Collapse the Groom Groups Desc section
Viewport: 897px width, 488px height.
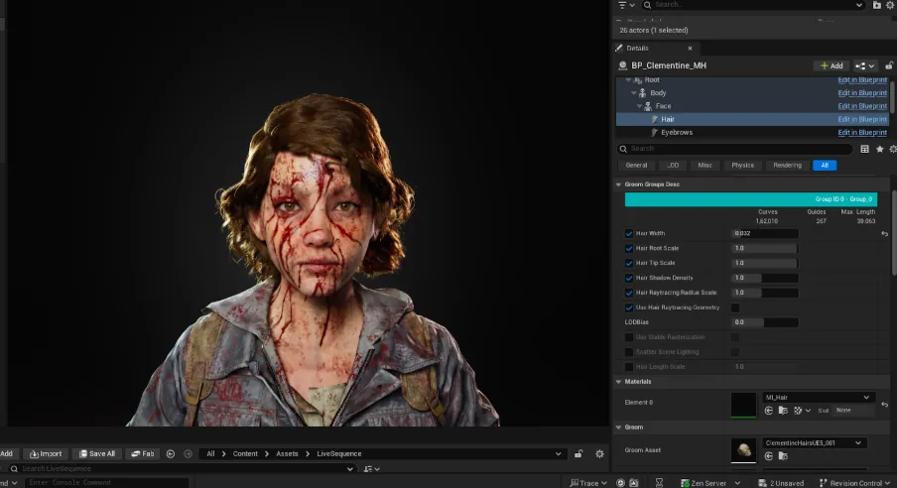click(x=618, y=184)
